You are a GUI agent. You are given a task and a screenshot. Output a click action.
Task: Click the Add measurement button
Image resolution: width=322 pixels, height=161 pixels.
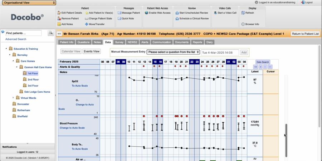(x=244, y=52)
